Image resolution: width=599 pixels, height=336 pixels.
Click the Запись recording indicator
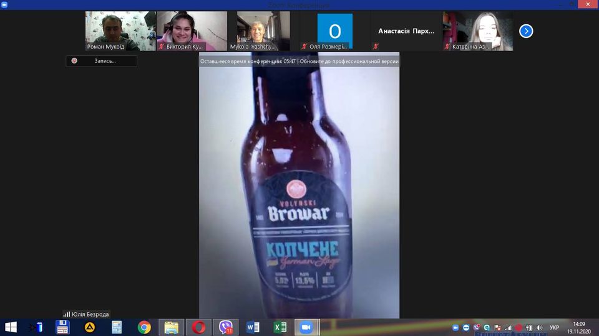(x=101, y=61)
